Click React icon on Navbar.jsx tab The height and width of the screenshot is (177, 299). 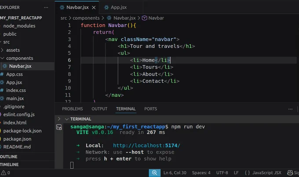[x=62, y=7]
